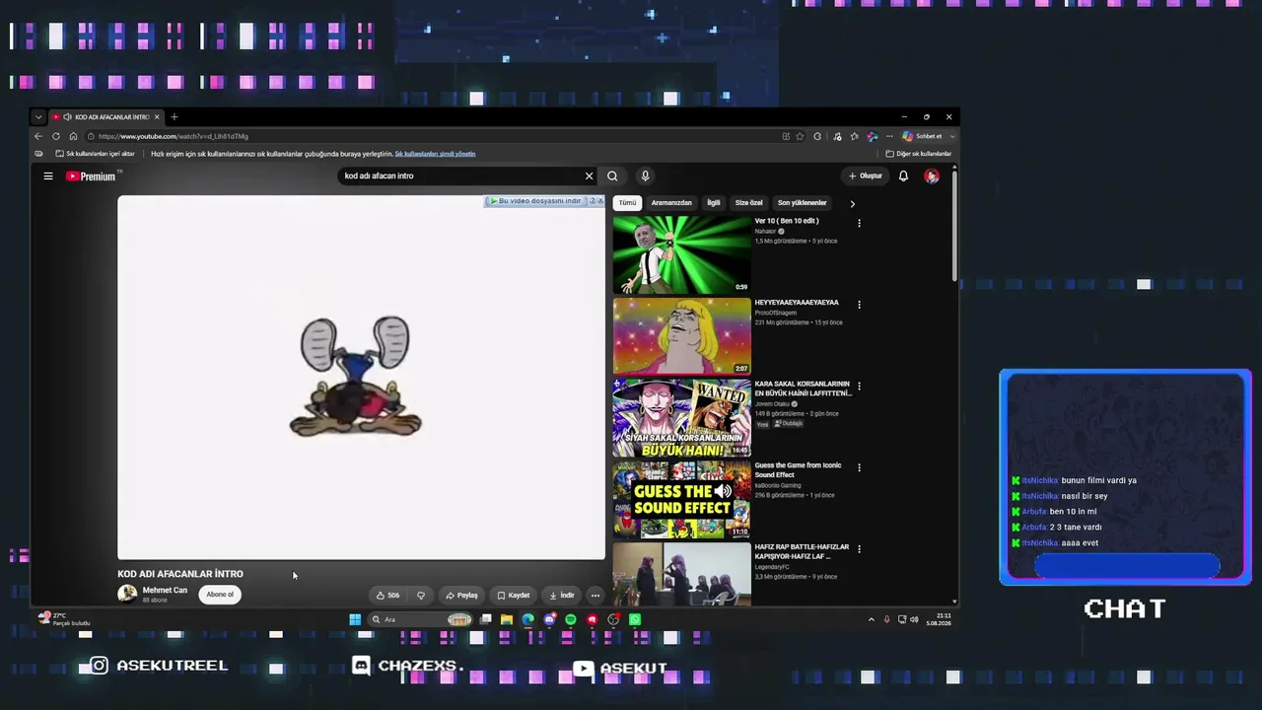The width and height of the screenshot is (1262, 710).
Task: Select the Son yüklenenler filter chip
Action: [x=803, y=203]
